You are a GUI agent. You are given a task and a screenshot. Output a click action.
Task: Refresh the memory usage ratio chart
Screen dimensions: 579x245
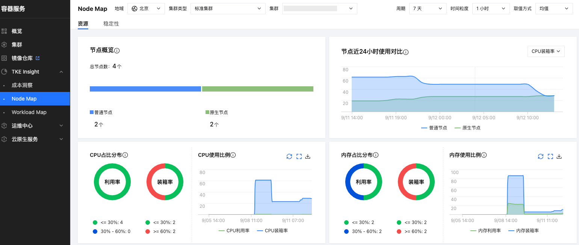point(541,156)
